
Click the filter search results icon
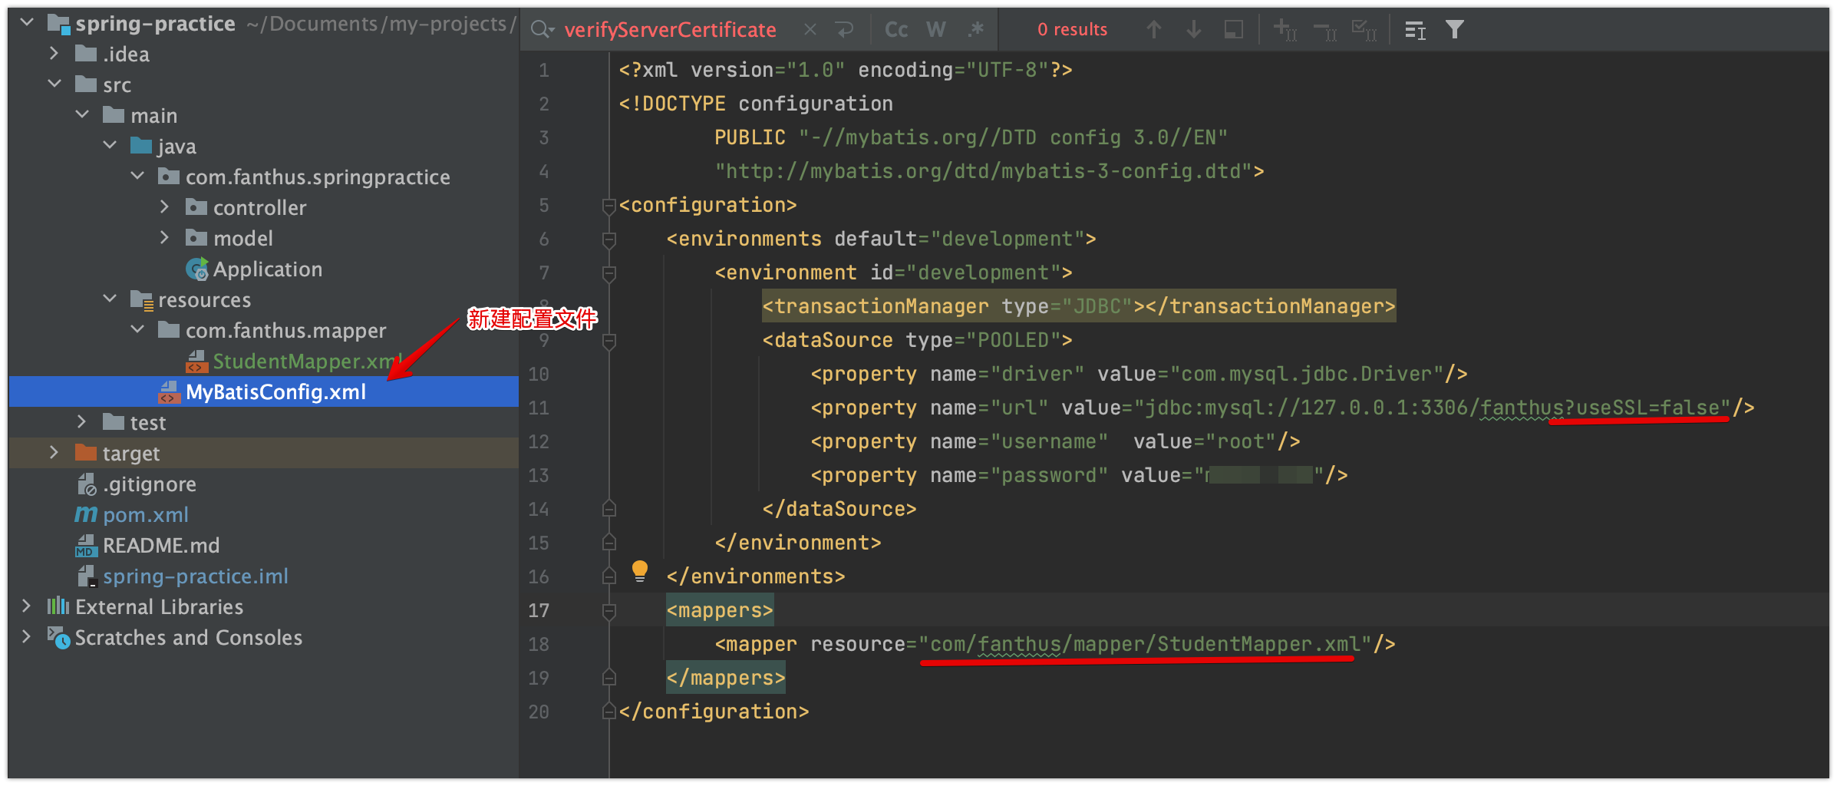(x=1454, y=30)
